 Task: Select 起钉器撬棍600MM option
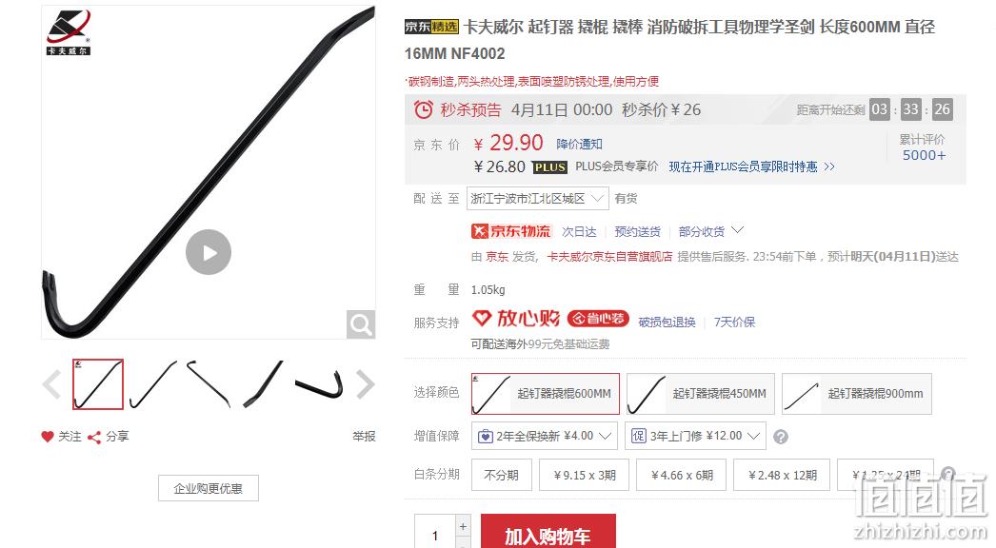tap(545, 394)
